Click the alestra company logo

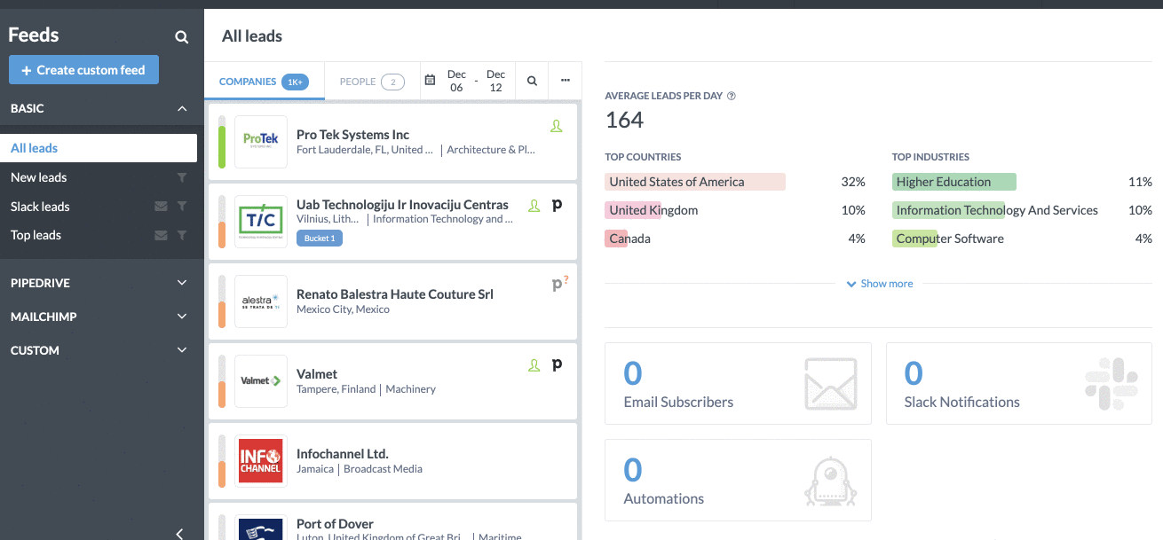pos(261,301)
